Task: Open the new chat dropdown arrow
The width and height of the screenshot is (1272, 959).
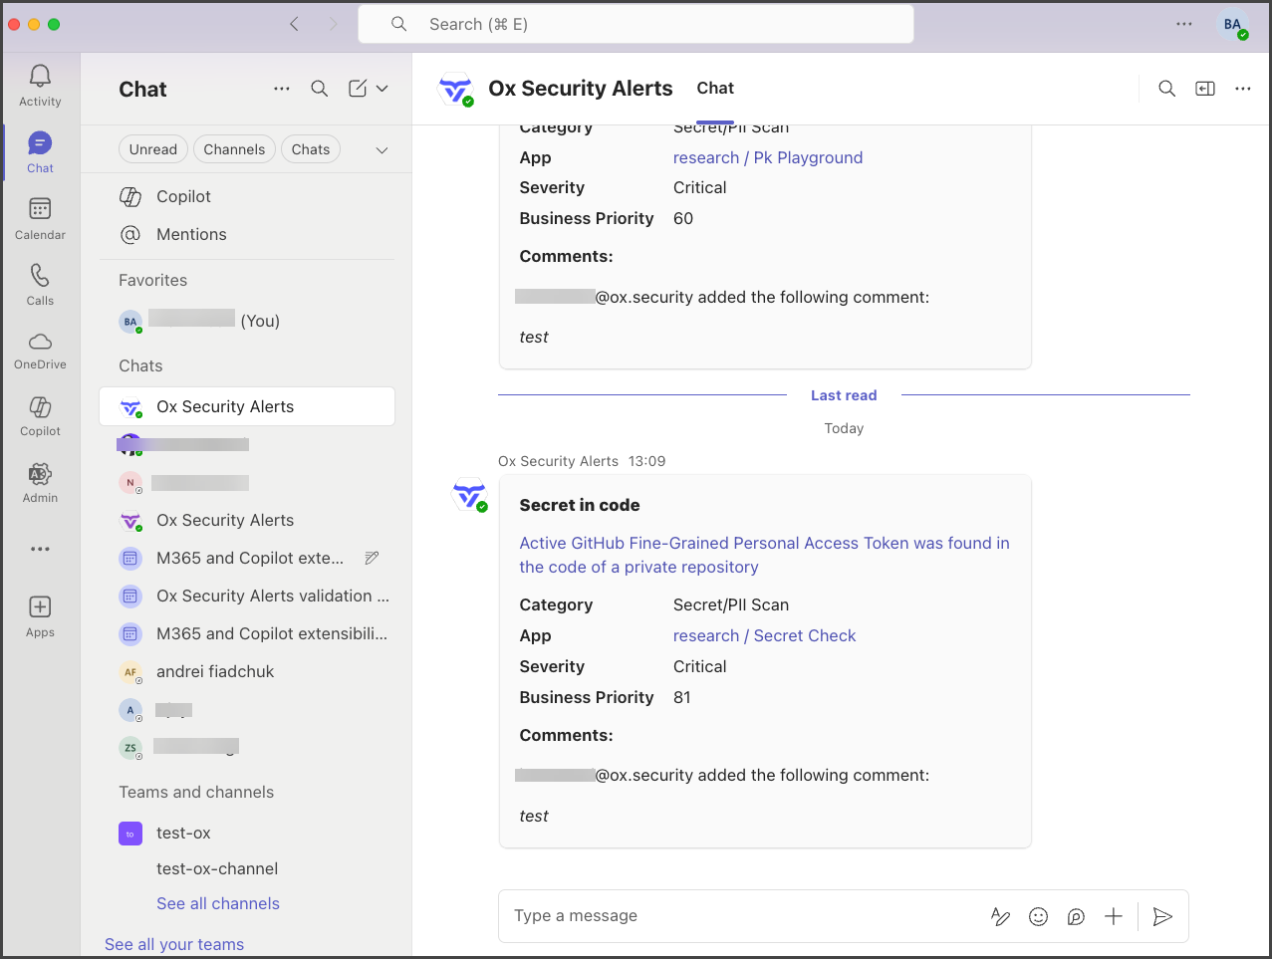Action: coord(382,89)
